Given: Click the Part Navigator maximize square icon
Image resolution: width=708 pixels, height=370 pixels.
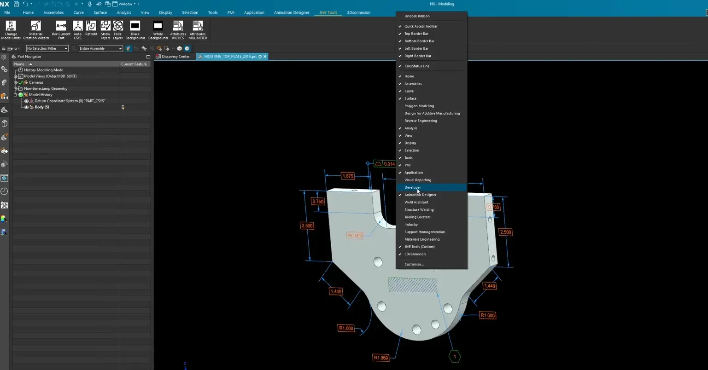Looking at the screenshot, I should (x=148, y=57).
